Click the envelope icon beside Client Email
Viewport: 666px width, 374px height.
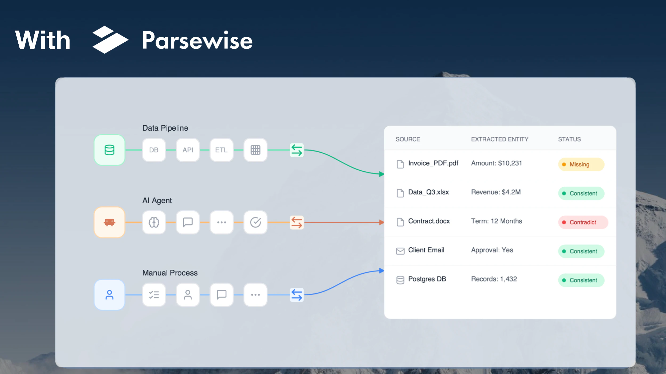[x=400, y=251]
